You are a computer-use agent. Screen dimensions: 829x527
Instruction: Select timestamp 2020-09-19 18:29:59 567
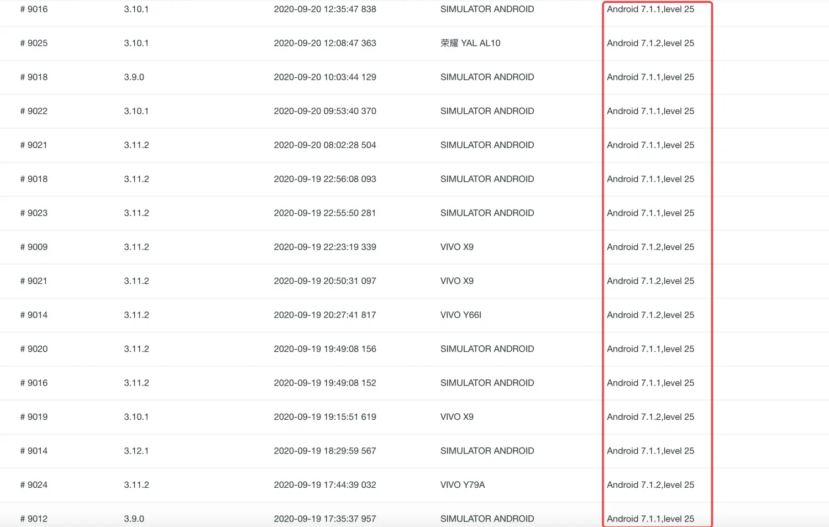(x=325, y=451)
